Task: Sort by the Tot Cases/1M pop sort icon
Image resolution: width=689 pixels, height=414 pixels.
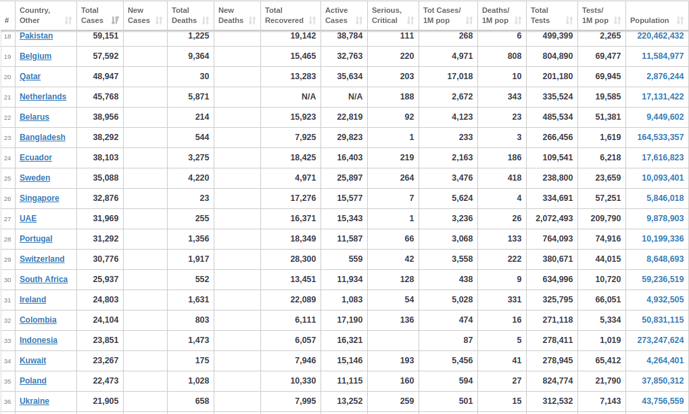Action: (x=469, y=20)
